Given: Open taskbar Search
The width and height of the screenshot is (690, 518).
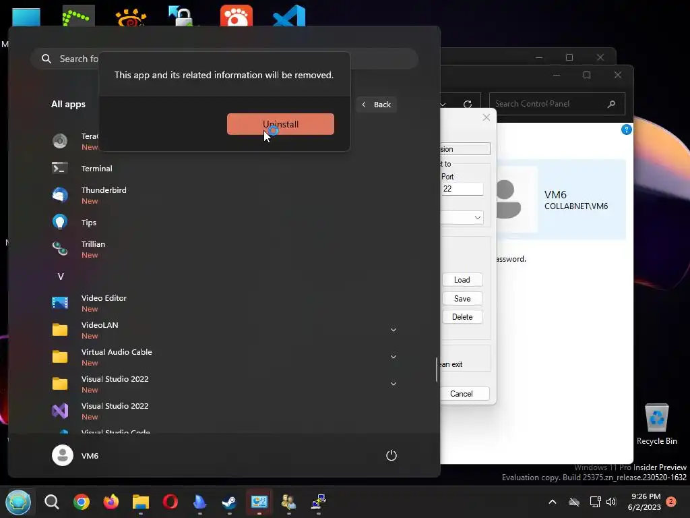Looking at the screenshot, I should click(51, 502).
